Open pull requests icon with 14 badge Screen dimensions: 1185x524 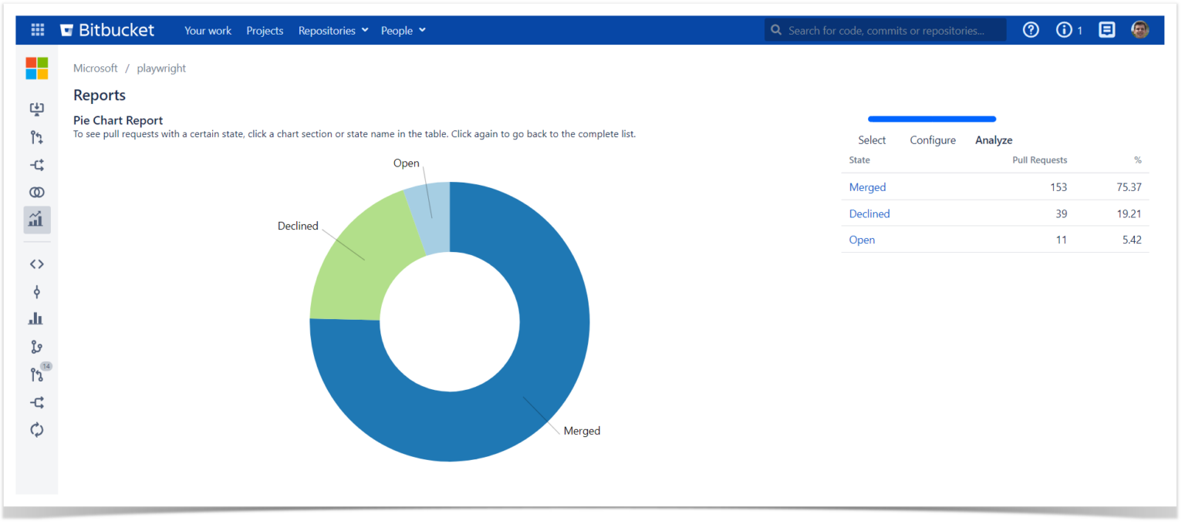(x=37, y=375)
